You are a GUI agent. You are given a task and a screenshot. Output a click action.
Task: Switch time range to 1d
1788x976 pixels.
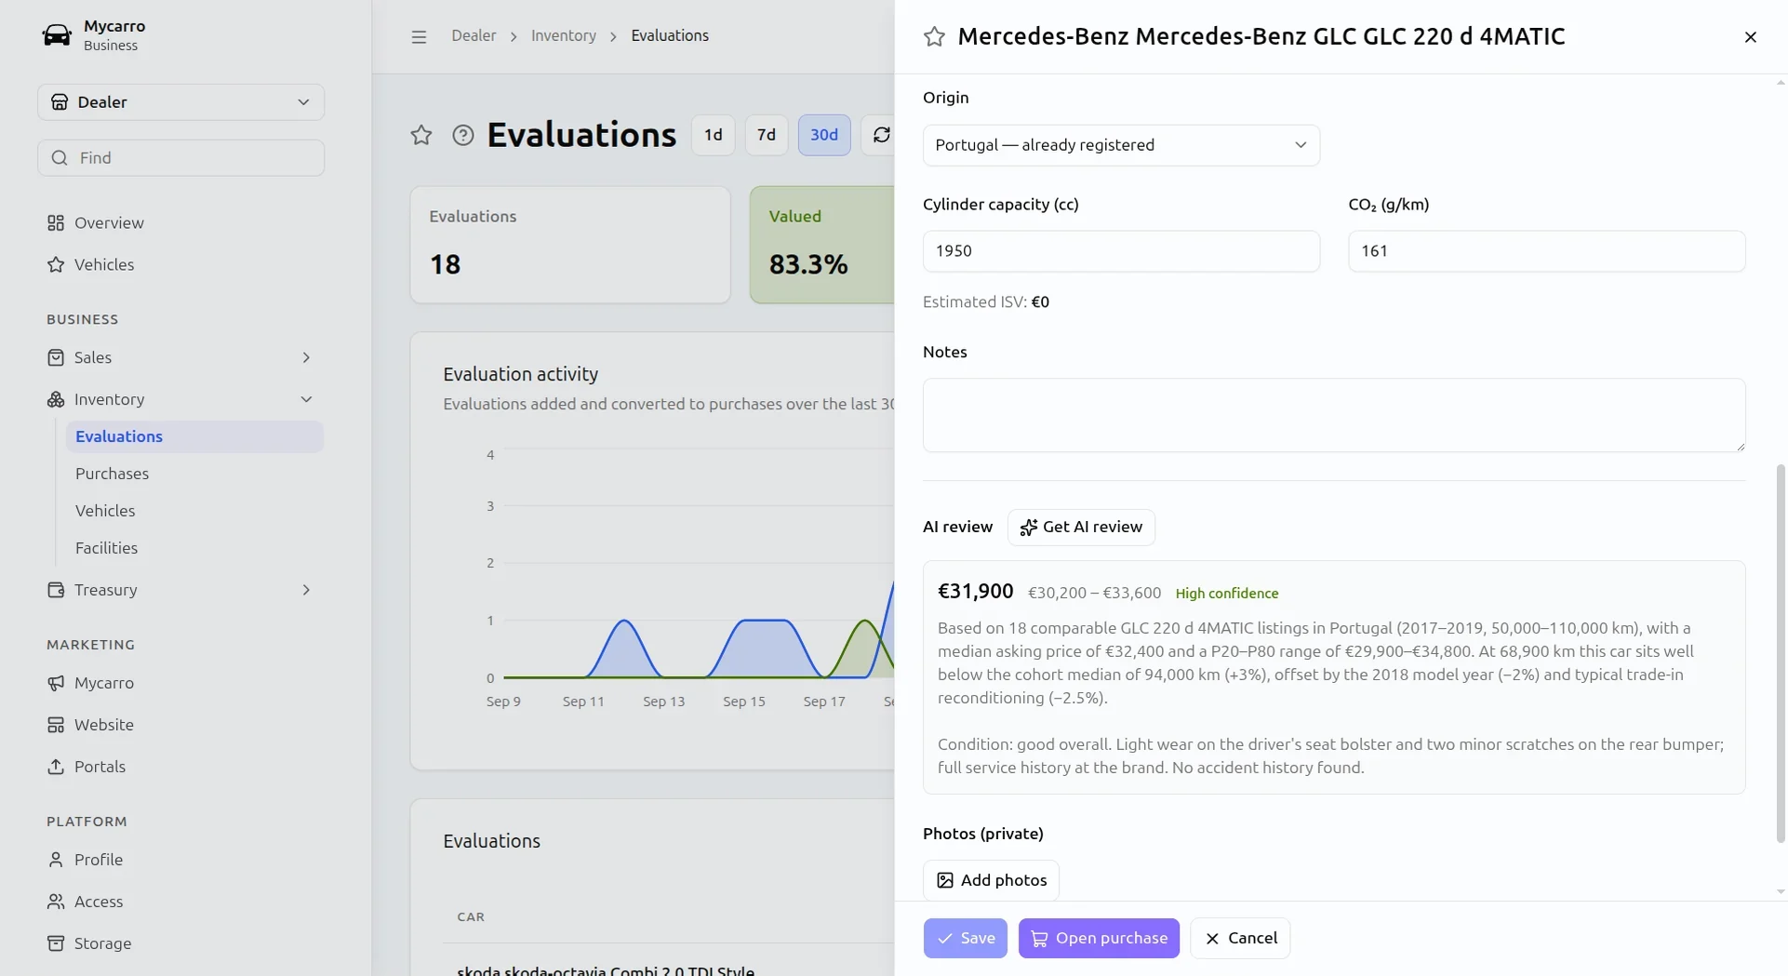[x=714, y=135]
